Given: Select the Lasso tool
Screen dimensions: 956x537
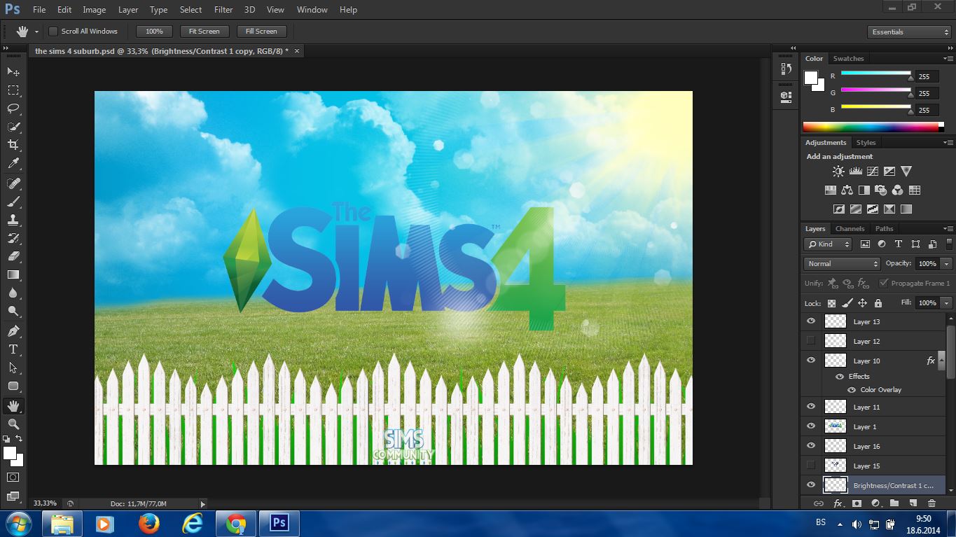Looking at the screenshot, I should click(x=13, y=109).
